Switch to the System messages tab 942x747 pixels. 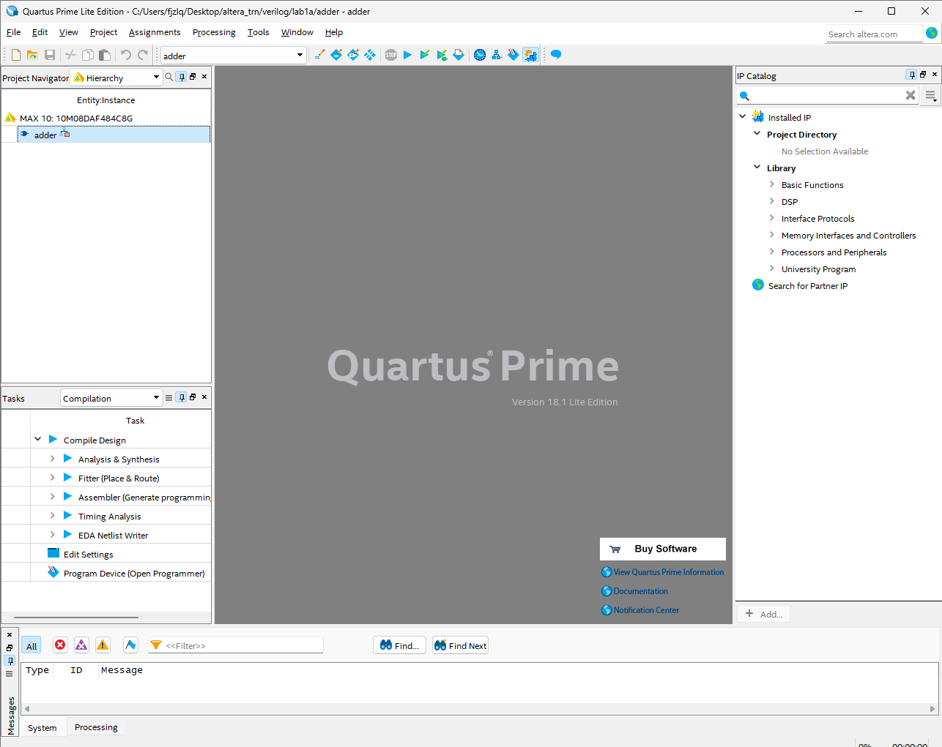point(42,728)
